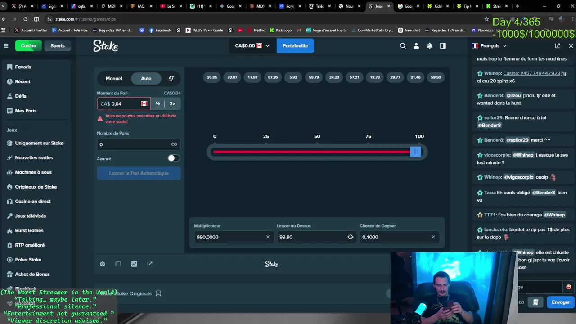The width and height of the screenshot is (576, 324).
Task: Focus the Lancer au Dessus field
Action: (x=316, y=237)
